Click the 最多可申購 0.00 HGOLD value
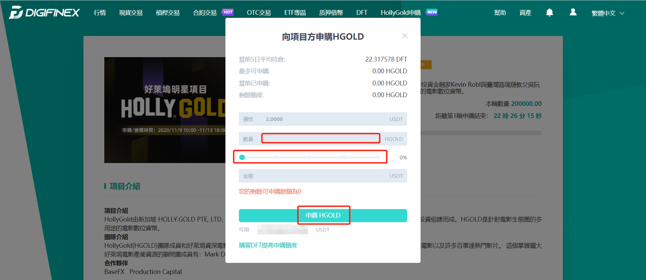The height and width of the screenshot is (280, 646). pos(390,71)
